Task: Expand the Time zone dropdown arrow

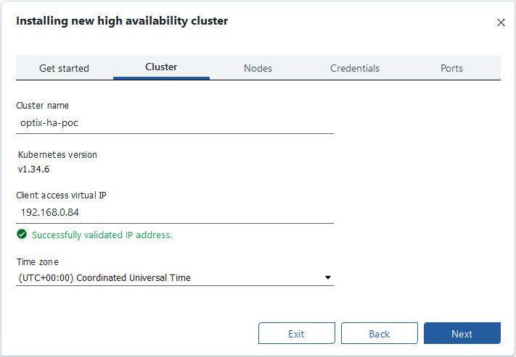Action: click(328, 277)
